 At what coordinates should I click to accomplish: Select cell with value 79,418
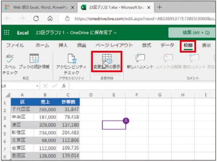pyautogui.click(x=68, y=117)
